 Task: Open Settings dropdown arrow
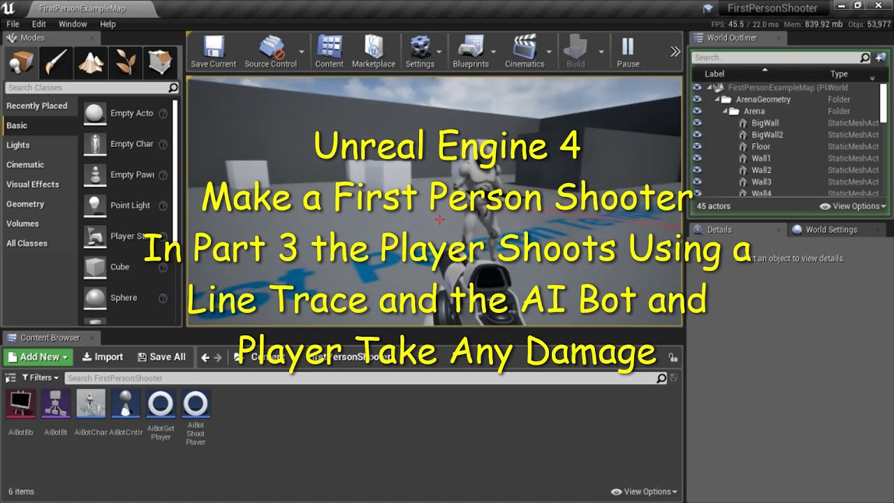click(x=439, y=52)
